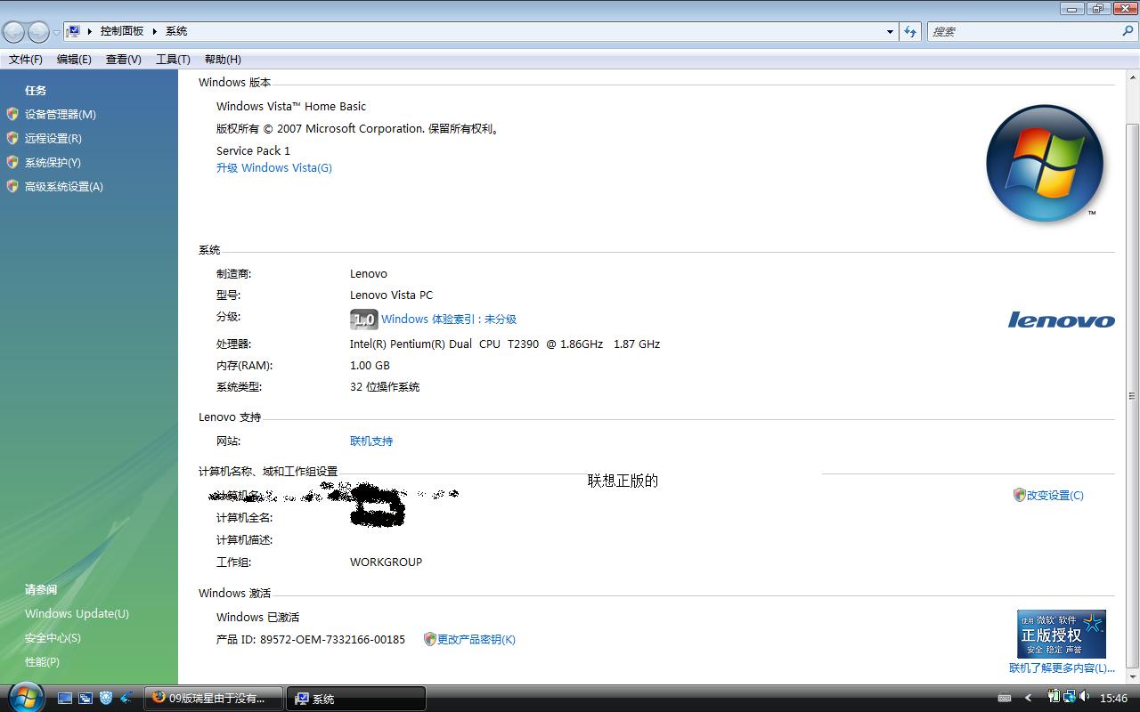Open the 联机了解更多内容(L)... link
Viewport: 1140px width, 712px height.
click(1062, 667)
